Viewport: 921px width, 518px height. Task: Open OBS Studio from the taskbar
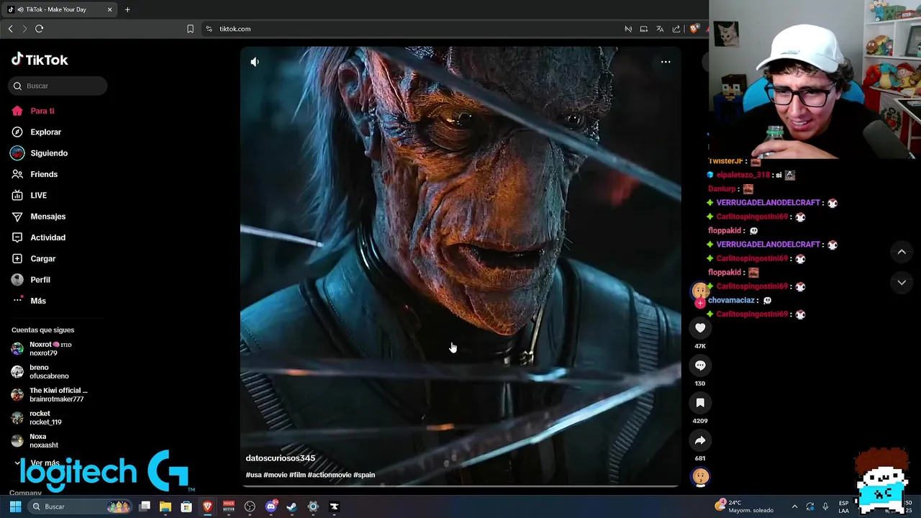[250, 506]
